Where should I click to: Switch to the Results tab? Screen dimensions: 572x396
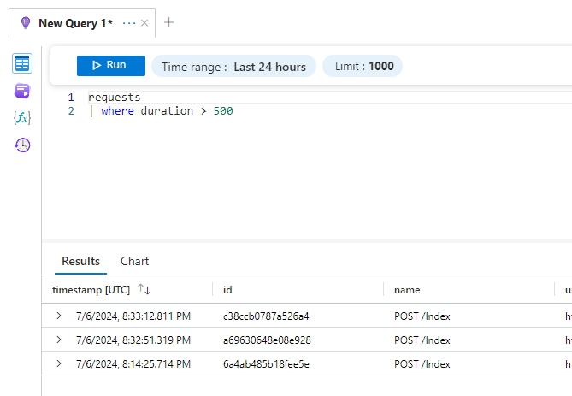80,261
